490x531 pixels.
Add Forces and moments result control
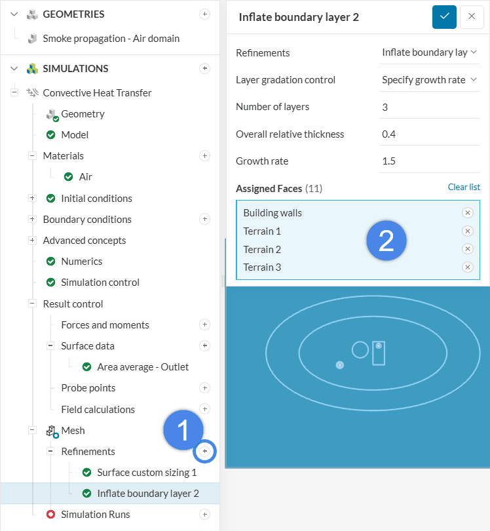point(204,324)
